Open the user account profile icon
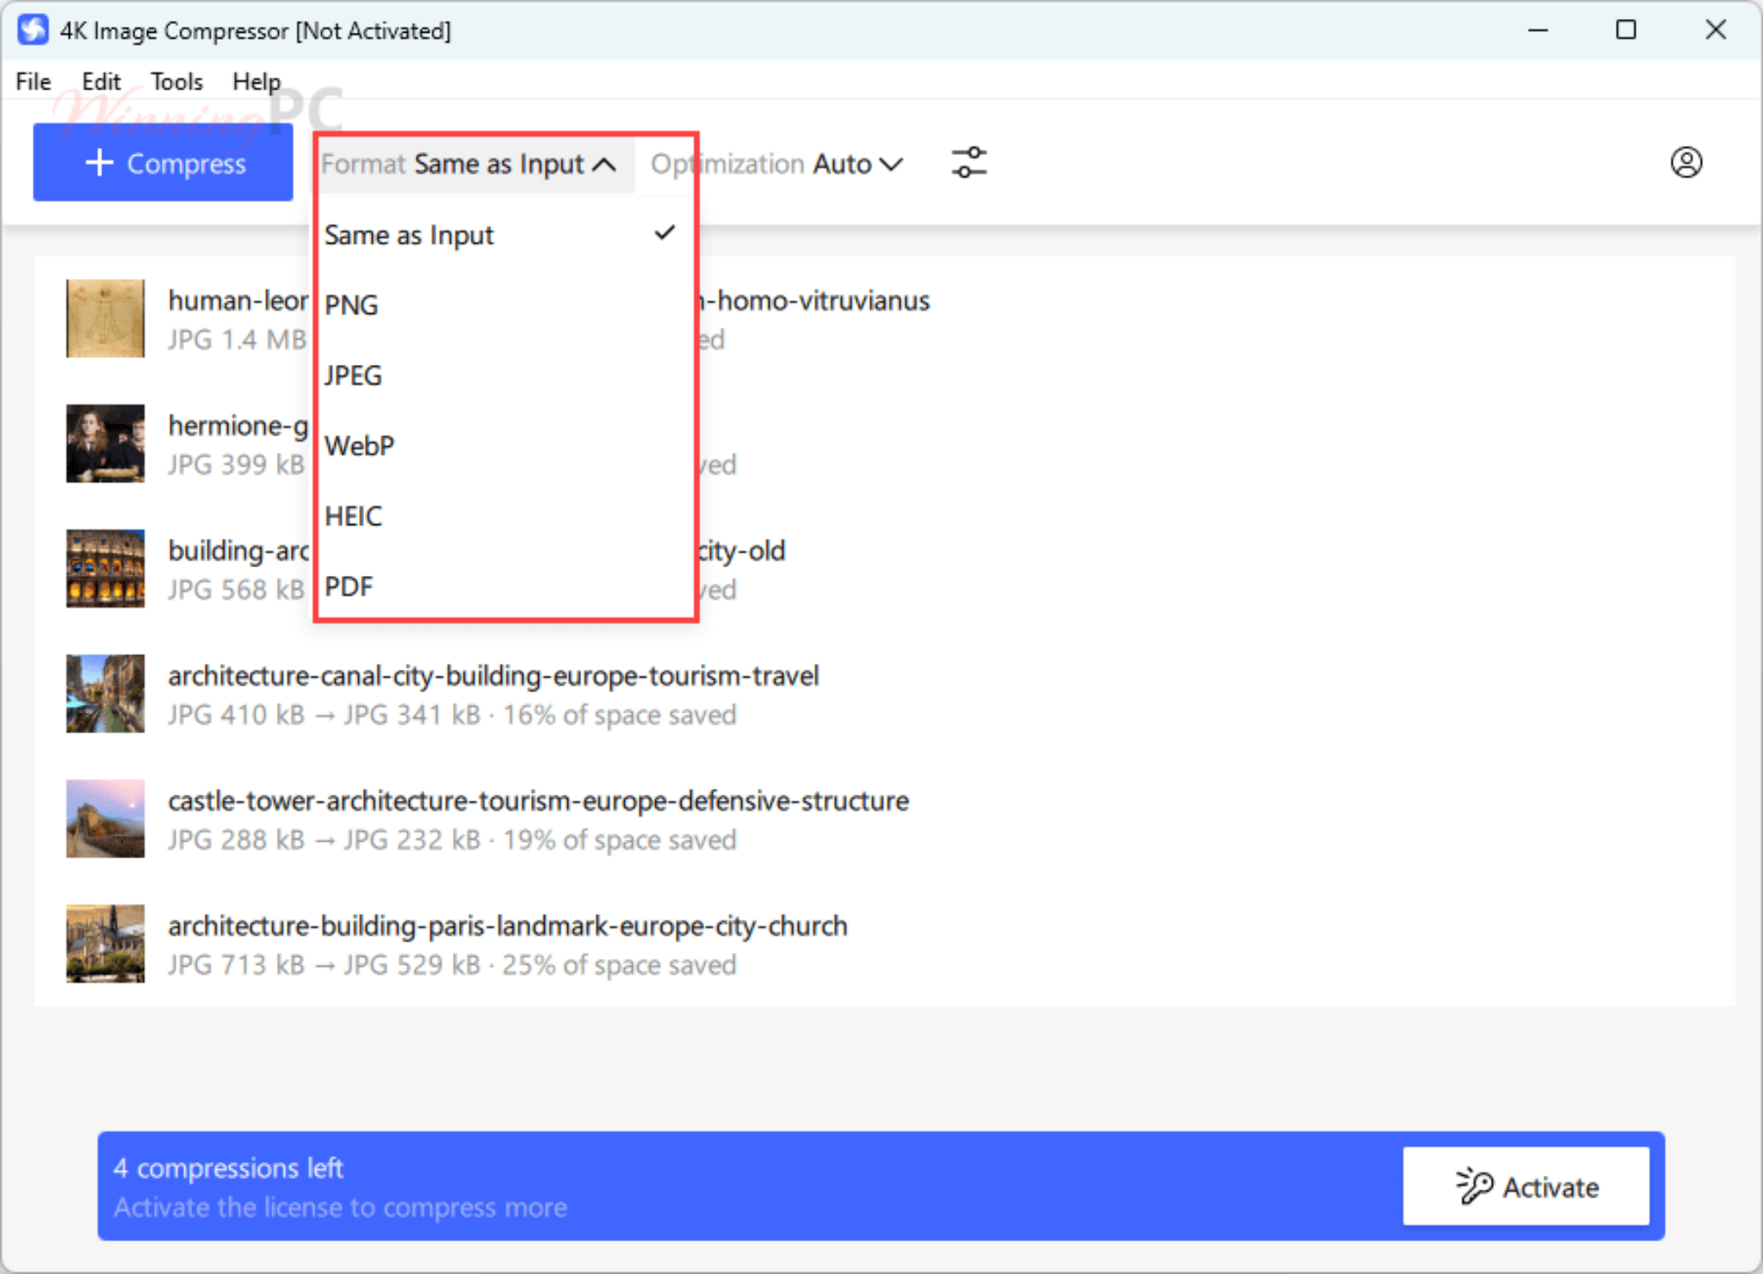Viewport: 1763px width, 1274px height. coord(1686,163)
